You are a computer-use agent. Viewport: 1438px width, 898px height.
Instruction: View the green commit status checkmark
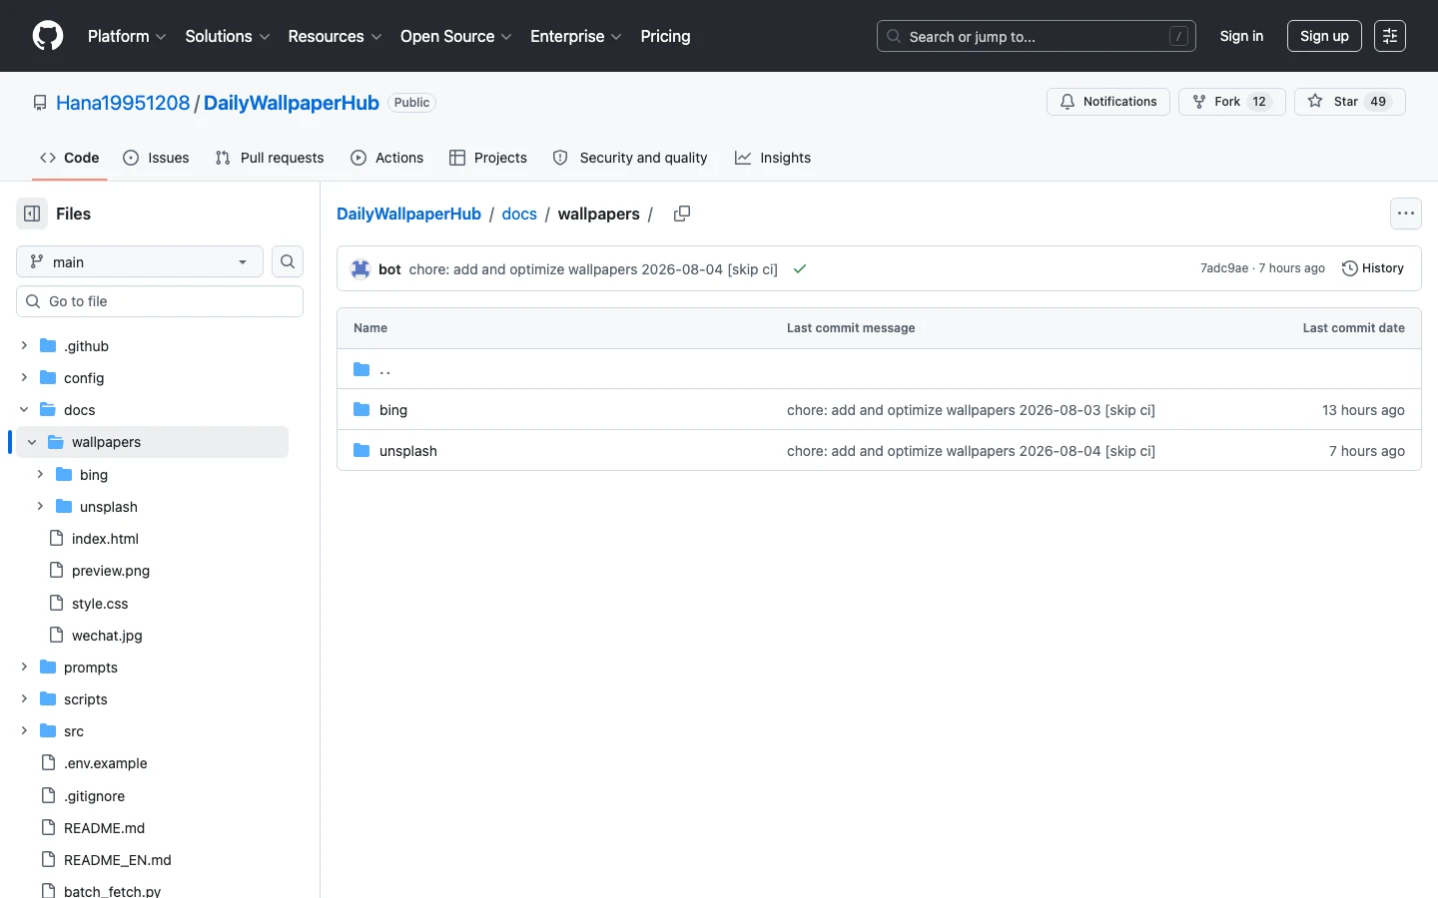point(800,268)
